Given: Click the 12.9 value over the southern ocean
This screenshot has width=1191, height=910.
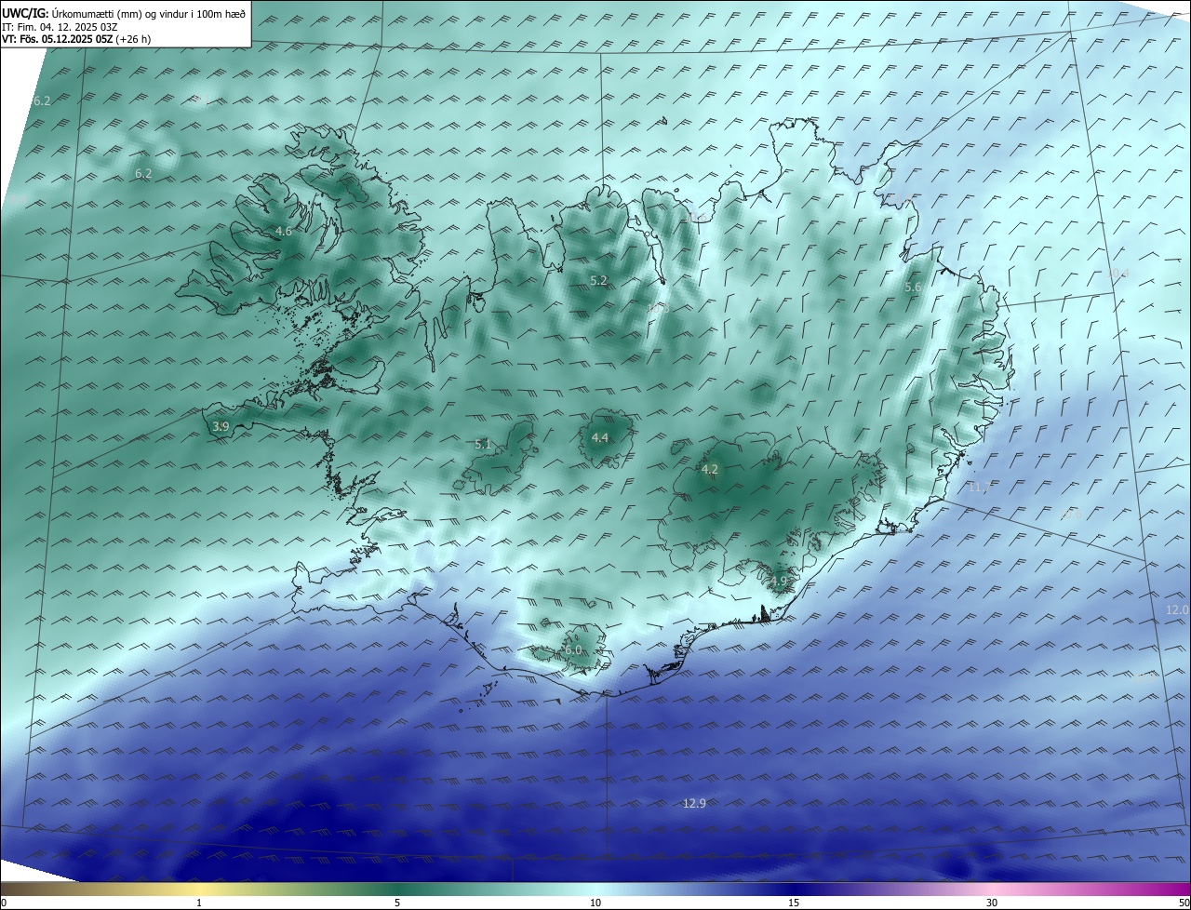Looking at the screenshot, I should point(694,803).
